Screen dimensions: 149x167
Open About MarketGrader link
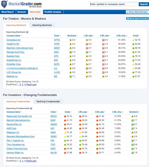[137, 12]
